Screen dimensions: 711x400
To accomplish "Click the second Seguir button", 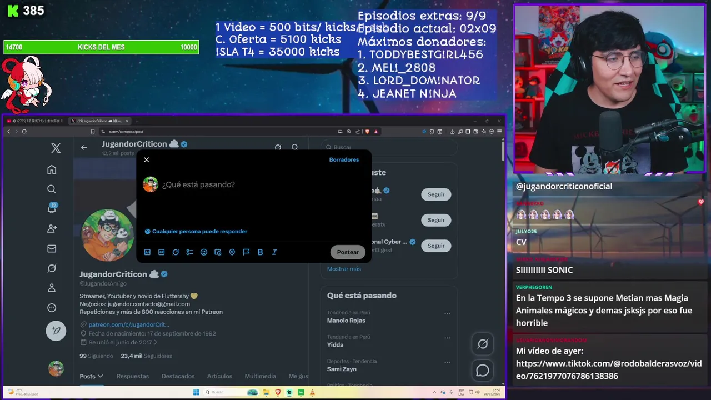I will (436, 220).
